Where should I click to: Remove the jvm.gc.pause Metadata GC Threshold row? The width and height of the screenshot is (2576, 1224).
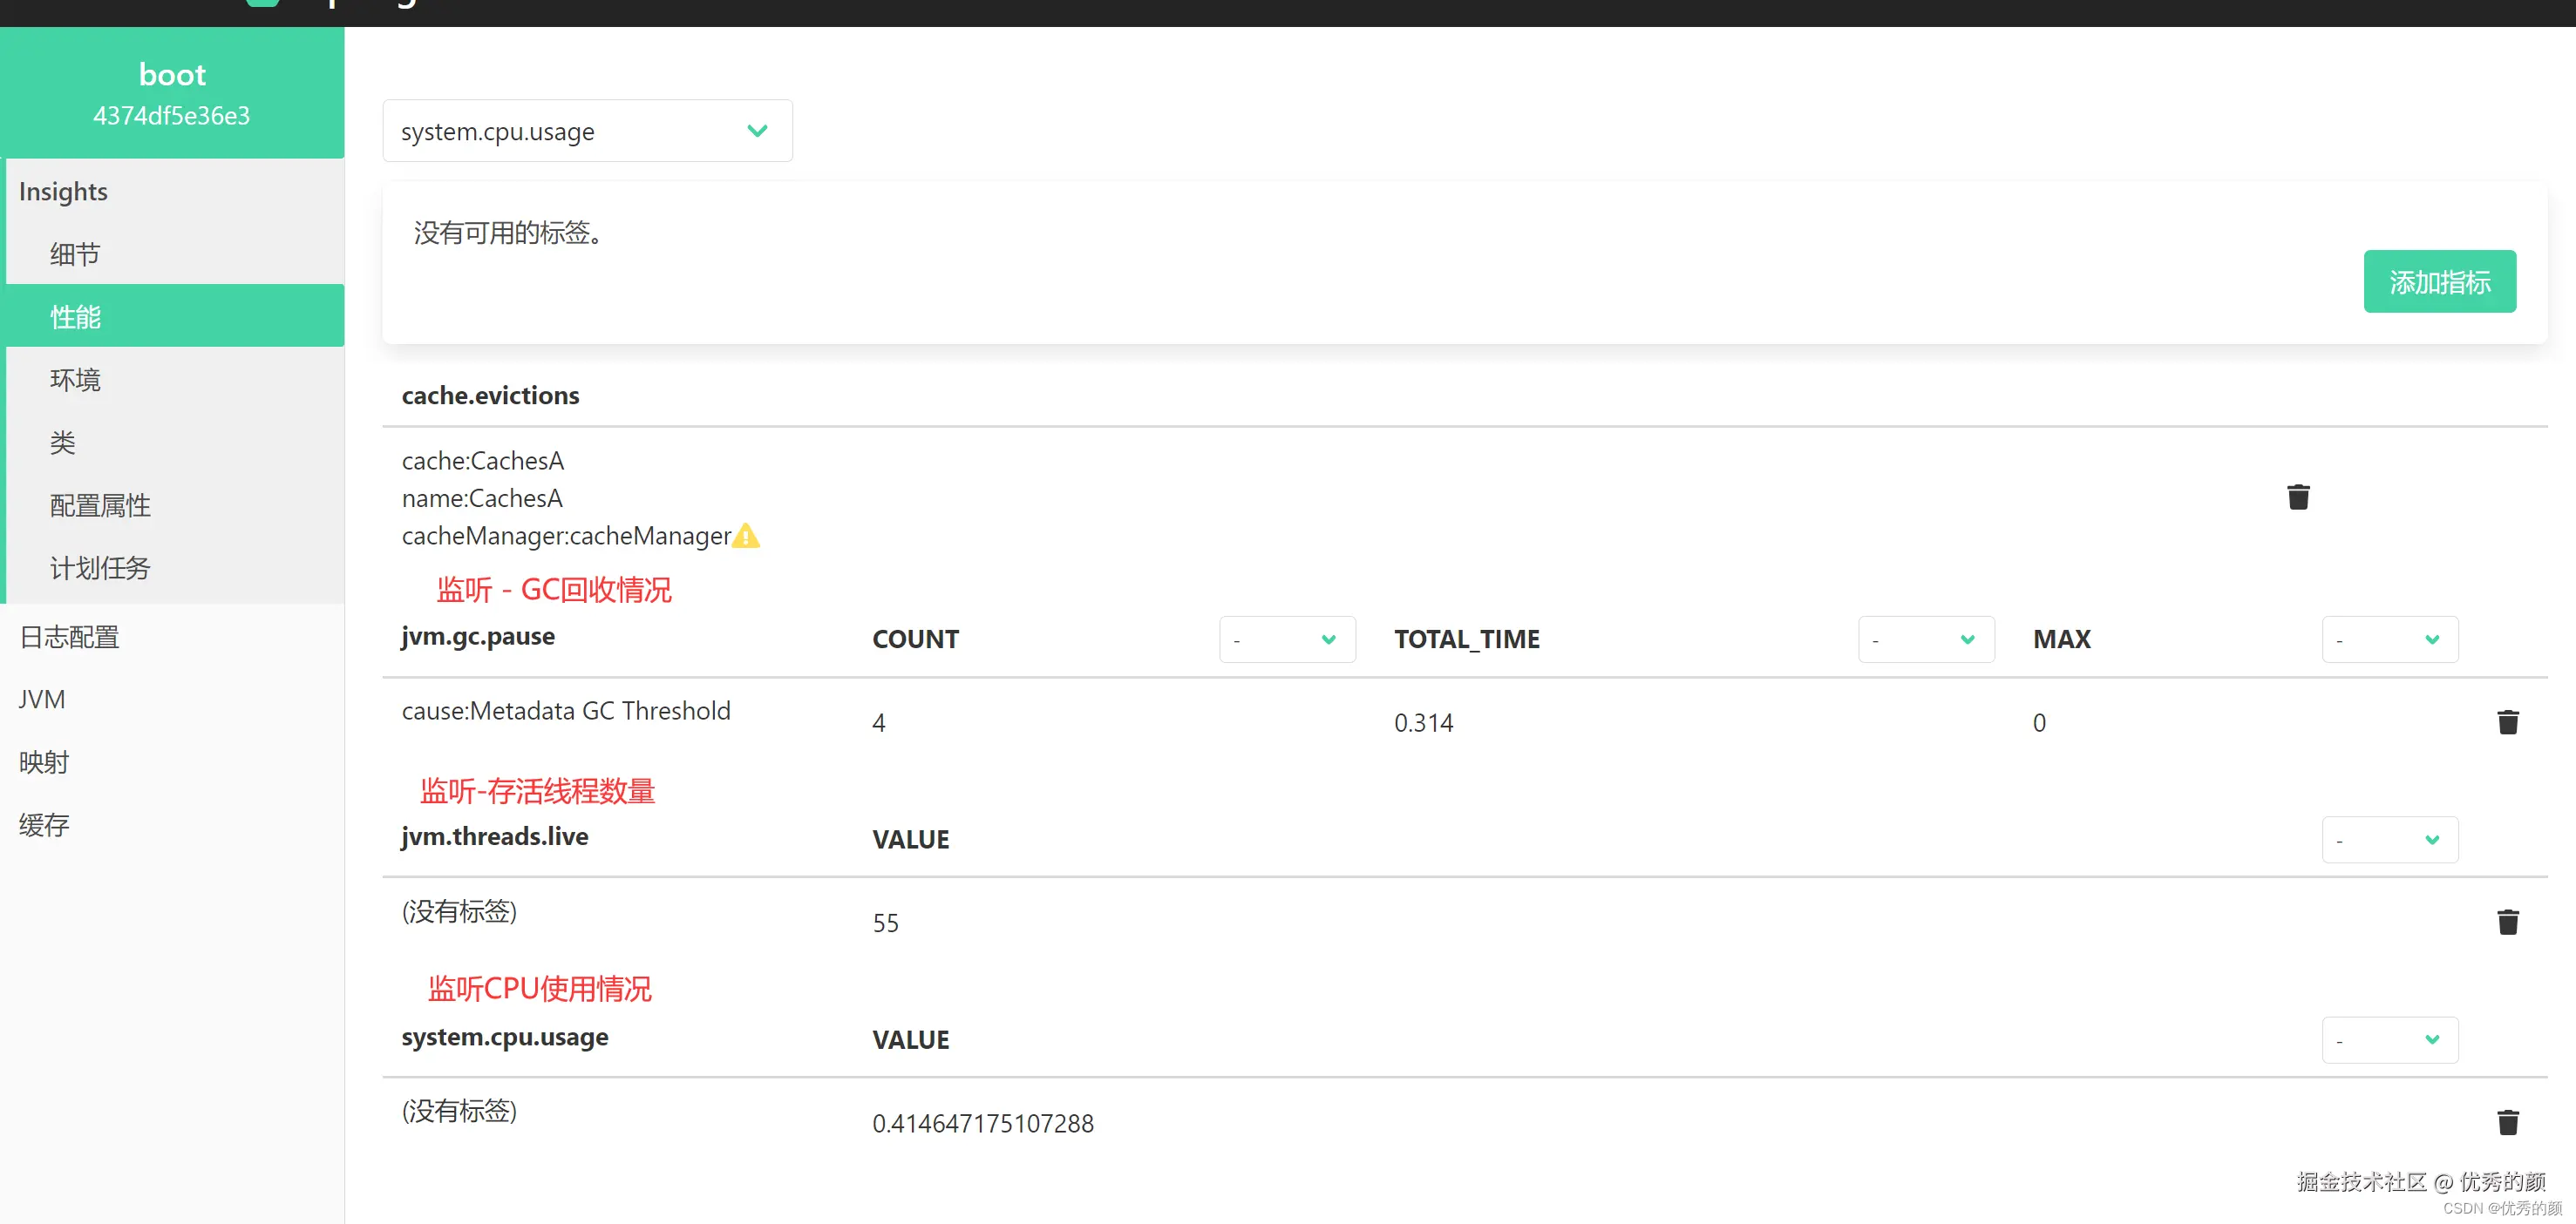point(2506,721)
